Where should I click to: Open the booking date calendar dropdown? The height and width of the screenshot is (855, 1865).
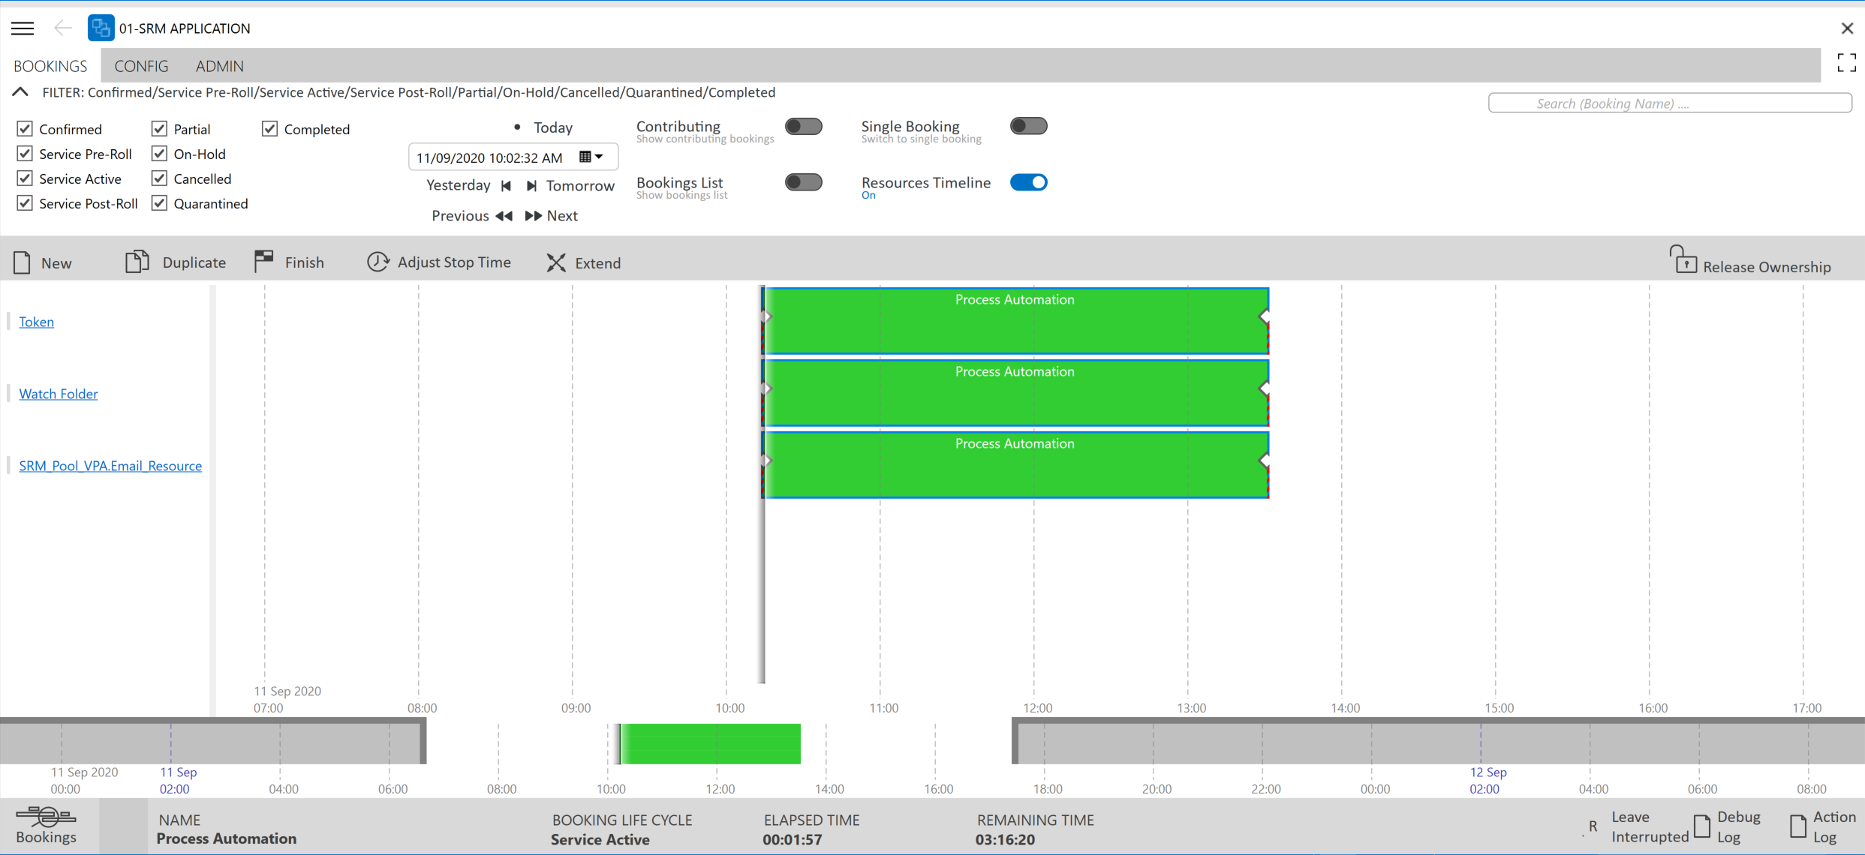591,157
